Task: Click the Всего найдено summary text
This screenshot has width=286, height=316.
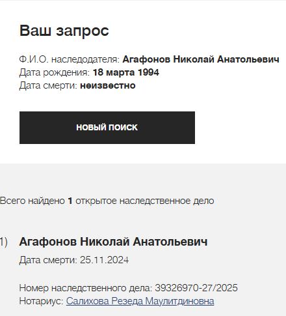Action: tap(32, 201)
